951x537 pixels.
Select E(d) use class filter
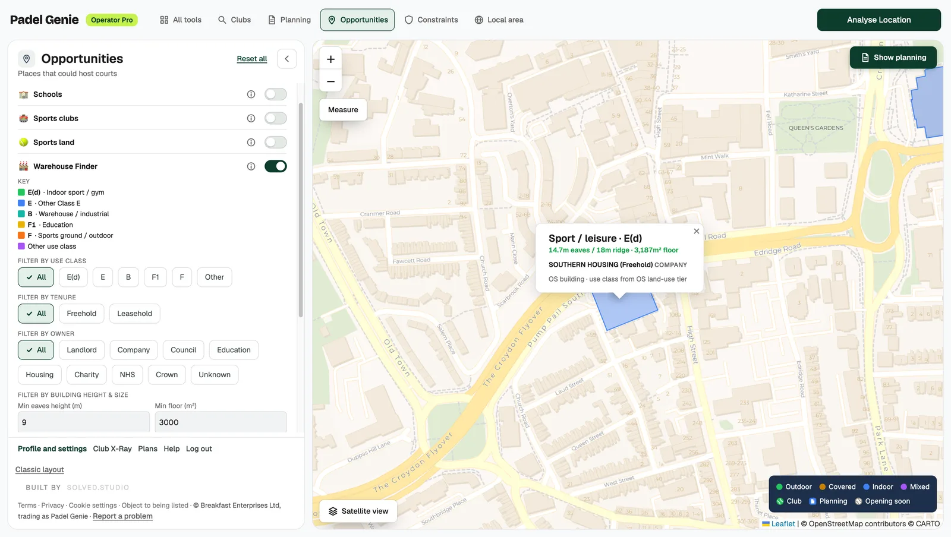tap(73, 277)
